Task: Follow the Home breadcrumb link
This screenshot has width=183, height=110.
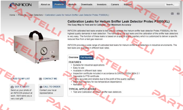Action: (x=12, y=15)
